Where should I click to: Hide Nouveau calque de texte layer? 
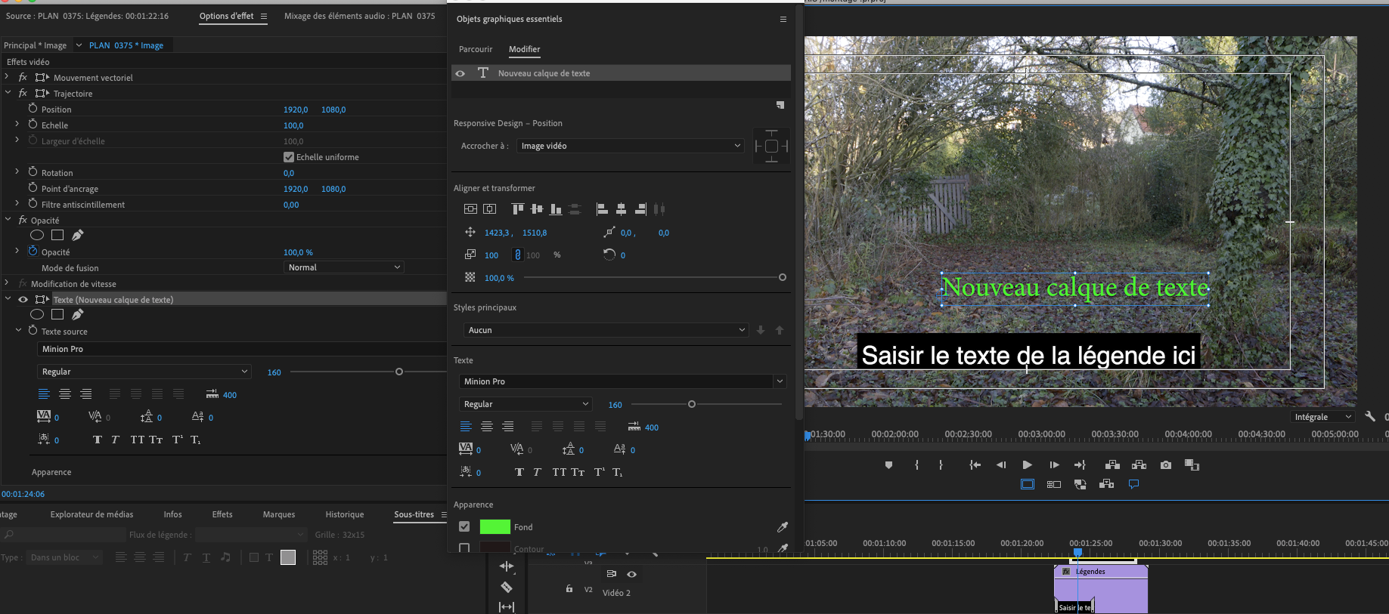[460, 73]
